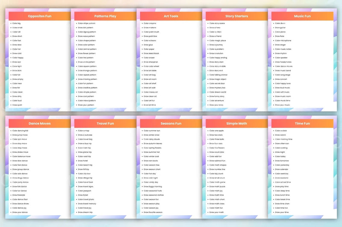The width and height of the screenshot is (342, 227).
Task: Select "Draw quiet" in Opposites Fun
Action: click(x=17, y=105)
